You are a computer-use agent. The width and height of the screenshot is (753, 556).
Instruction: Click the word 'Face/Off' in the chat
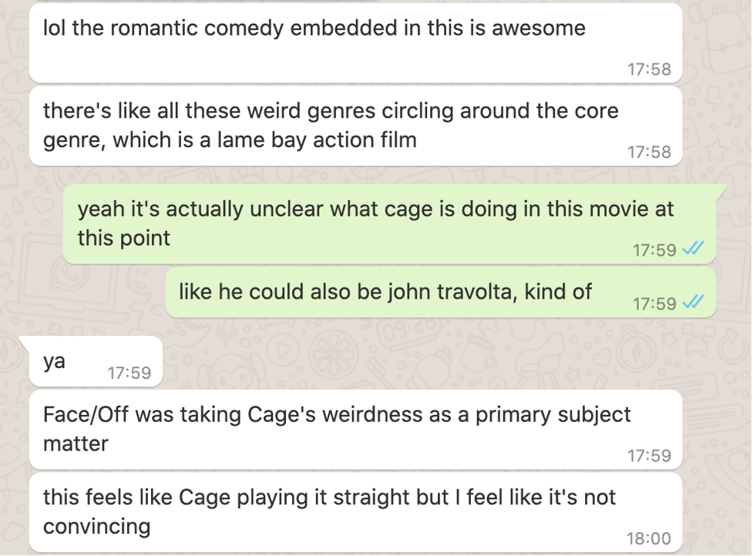(86, 414)
